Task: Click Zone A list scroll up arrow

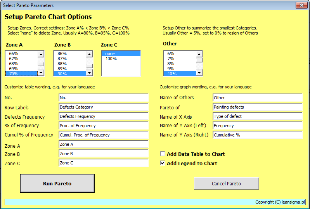Action: (x=41, y=54)
